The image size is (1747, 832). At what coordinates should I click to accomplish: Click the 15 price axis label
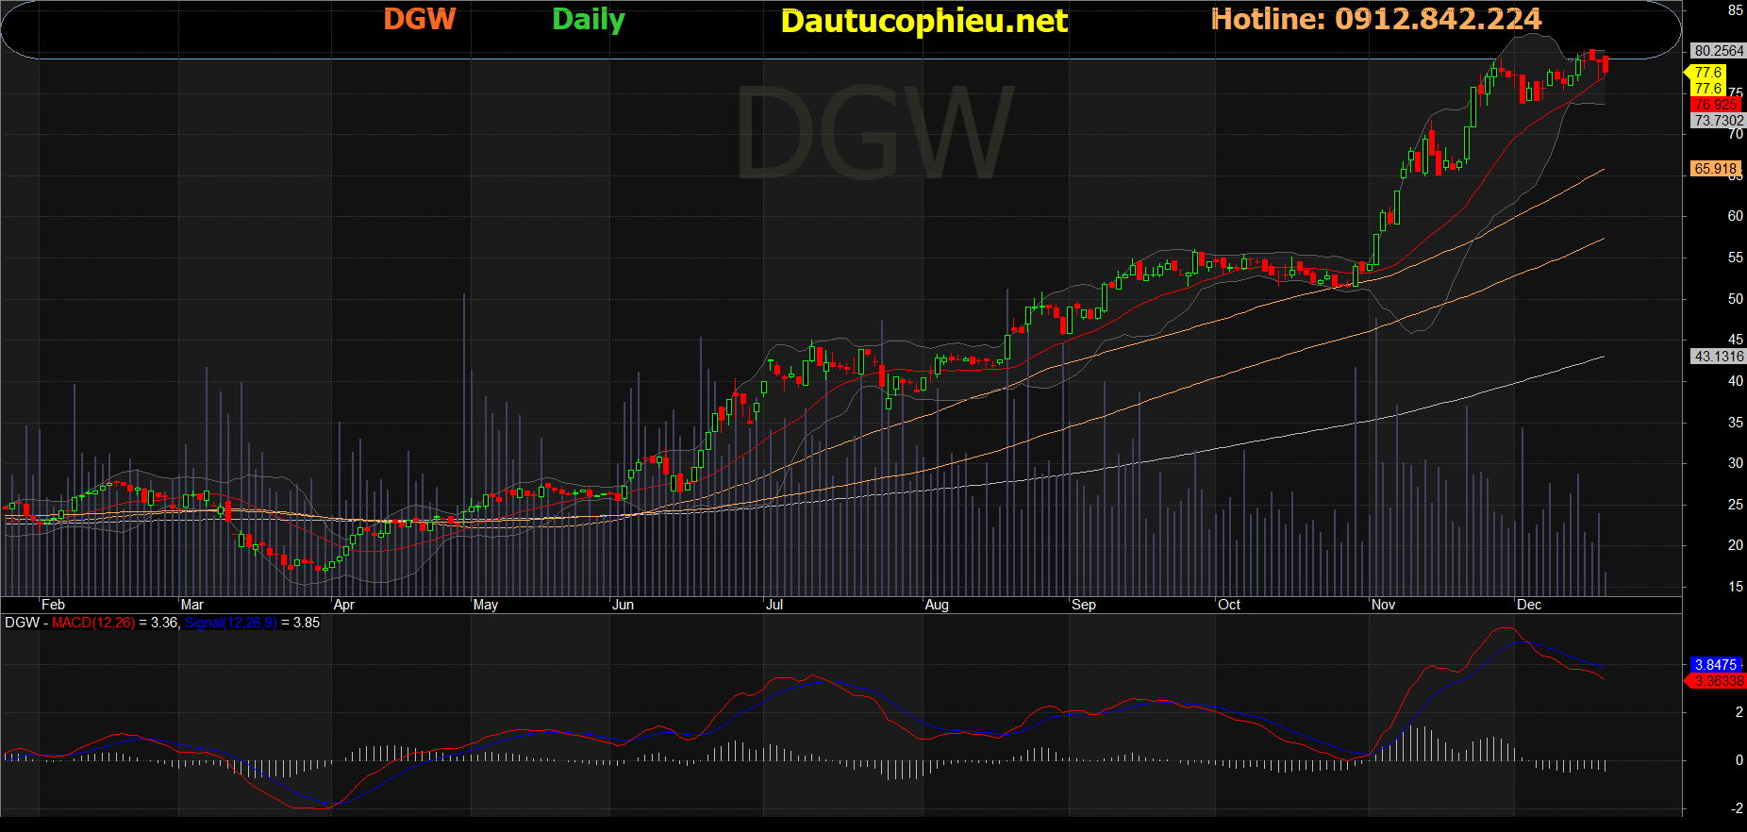1736,587
